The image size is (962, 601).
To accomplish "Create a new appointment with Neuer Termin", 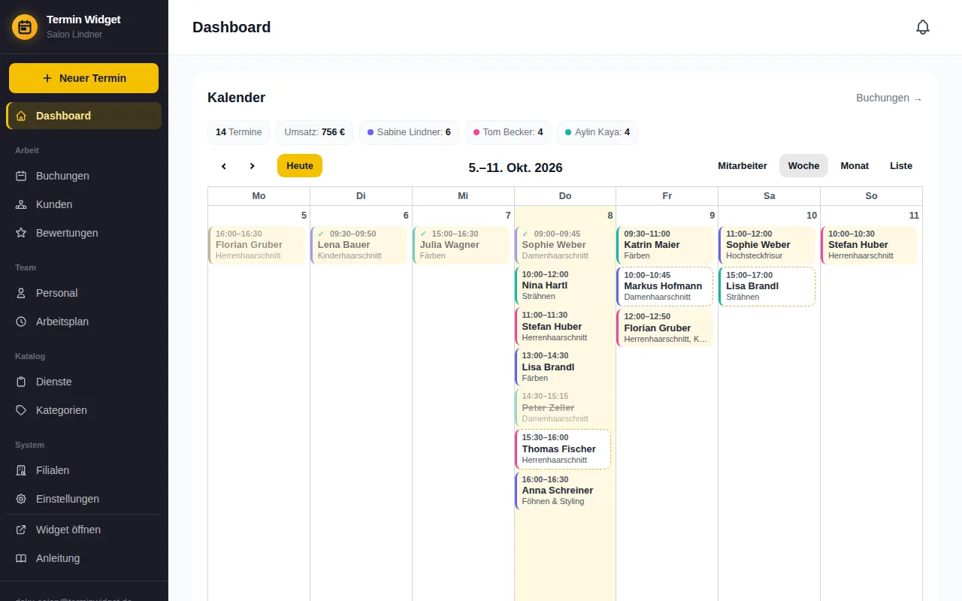I will [83, 78].
